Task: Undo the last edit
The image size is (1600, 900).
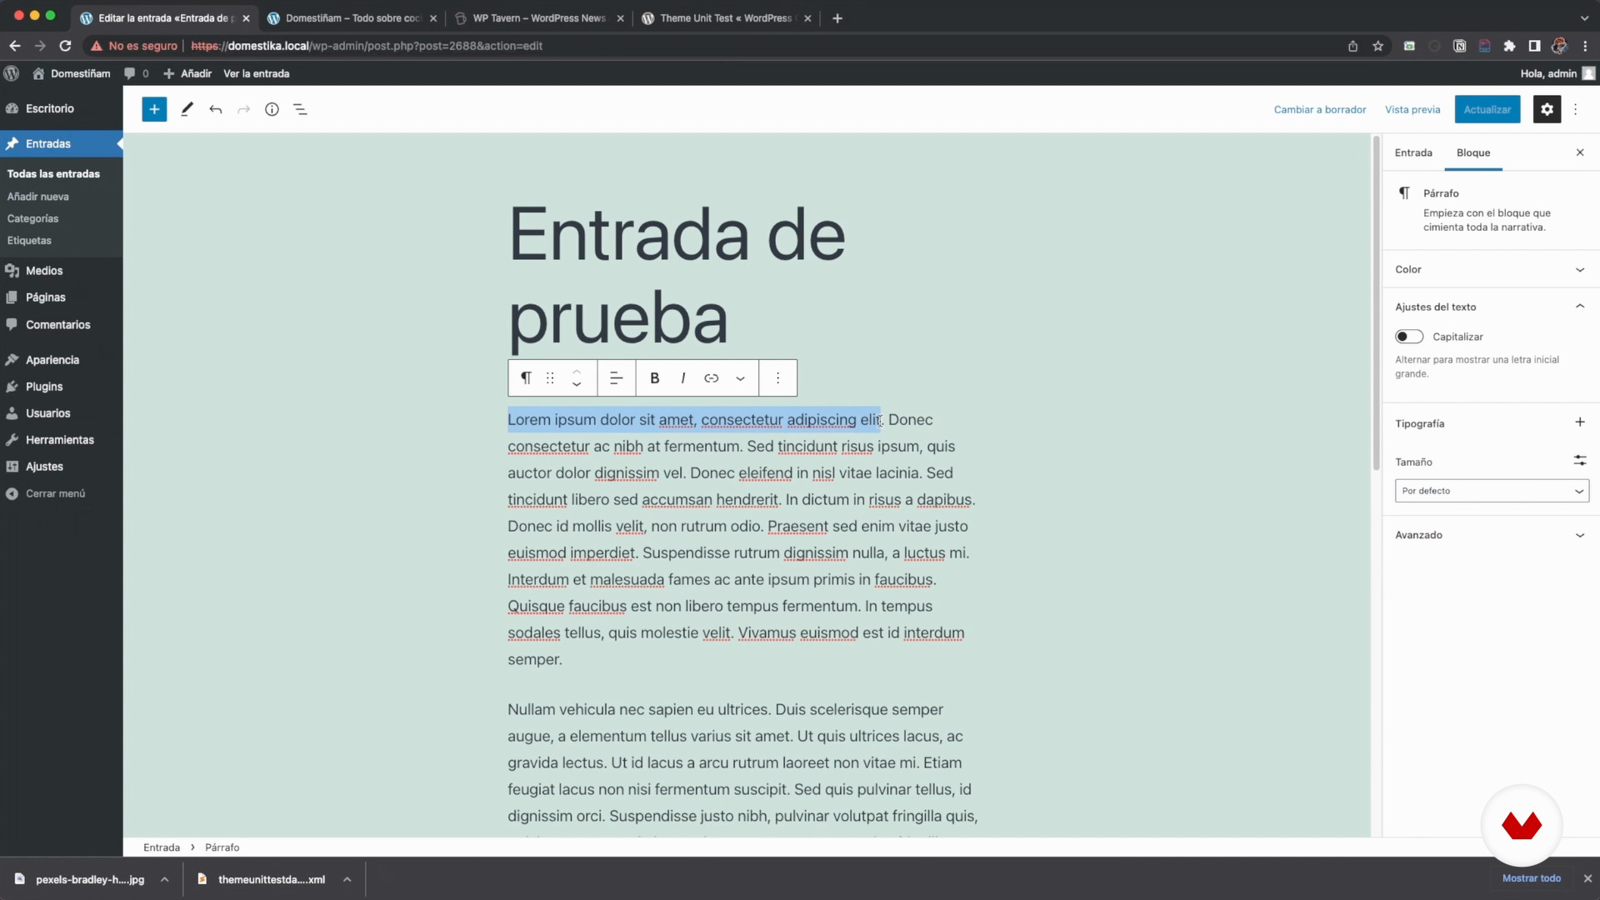Action: (x=216, y=109)
